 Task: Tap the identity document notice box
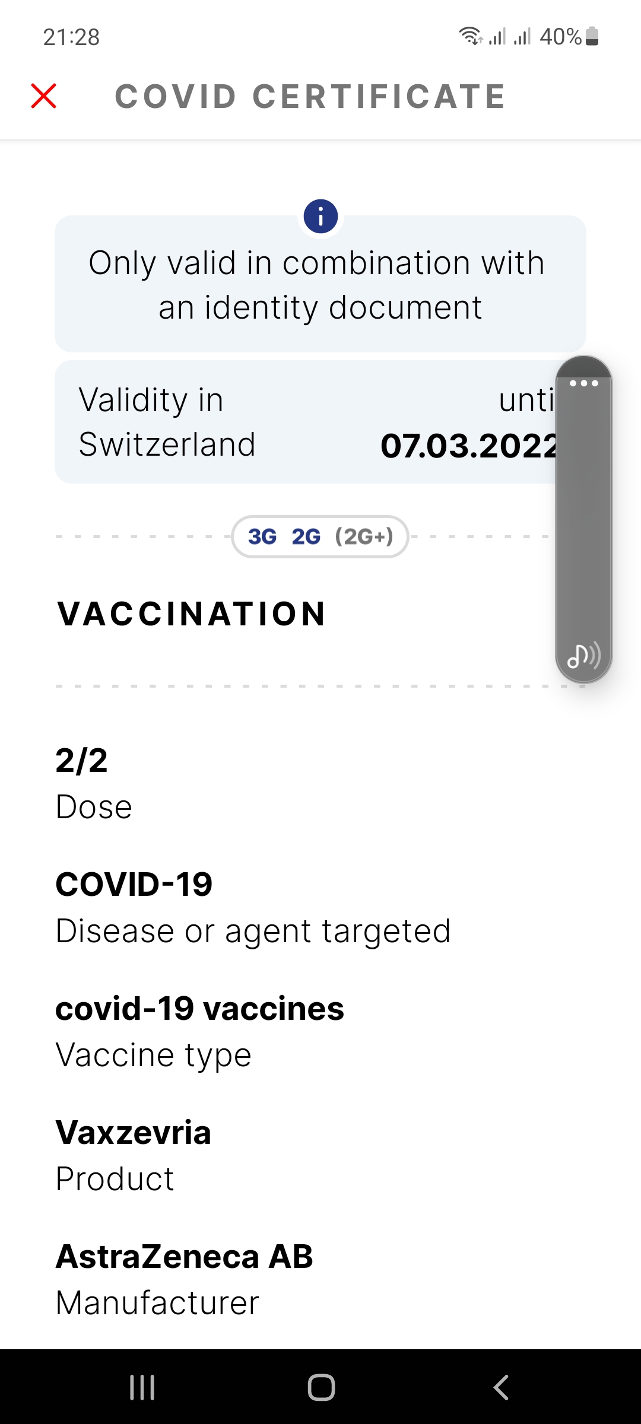(x=320, y=285)
